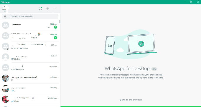Click the NEW badge beside WhatsApp for Desktop

(154, 69)
